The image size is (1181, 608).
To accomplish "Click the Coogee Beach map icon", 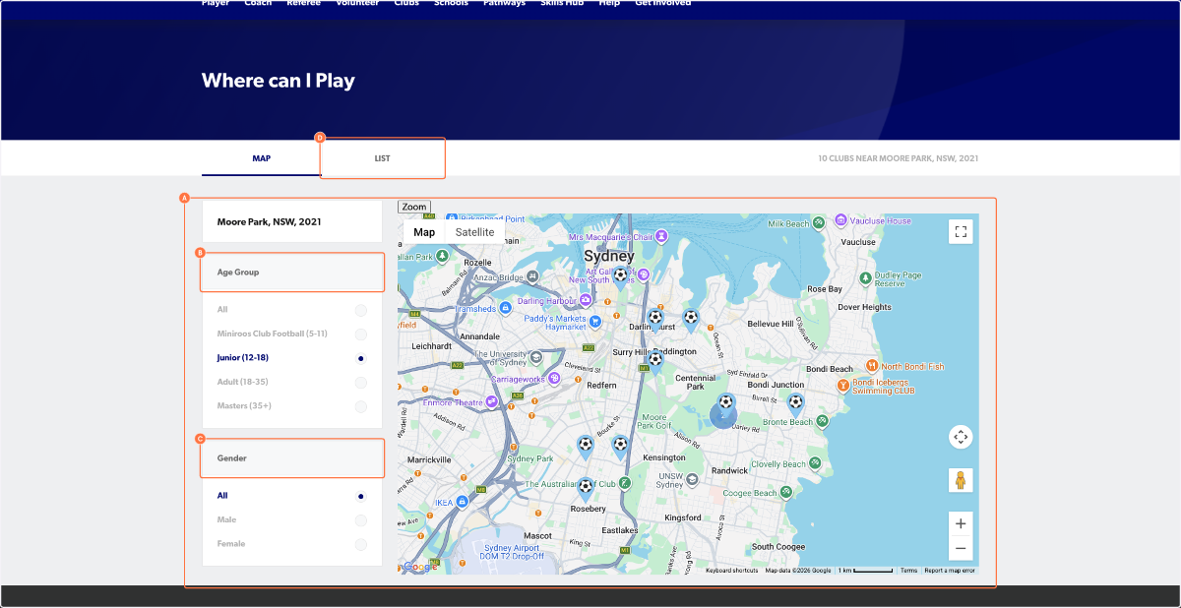I will (x=785, y=493).
